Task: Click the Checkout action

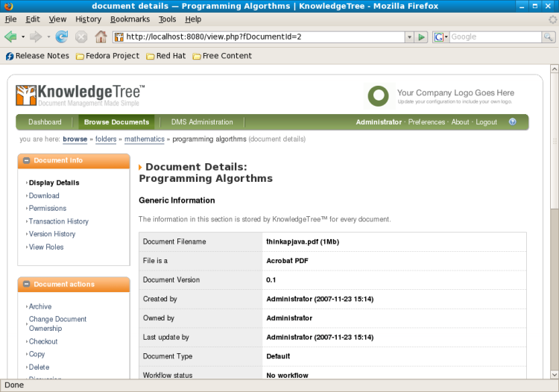Action: 43,341
